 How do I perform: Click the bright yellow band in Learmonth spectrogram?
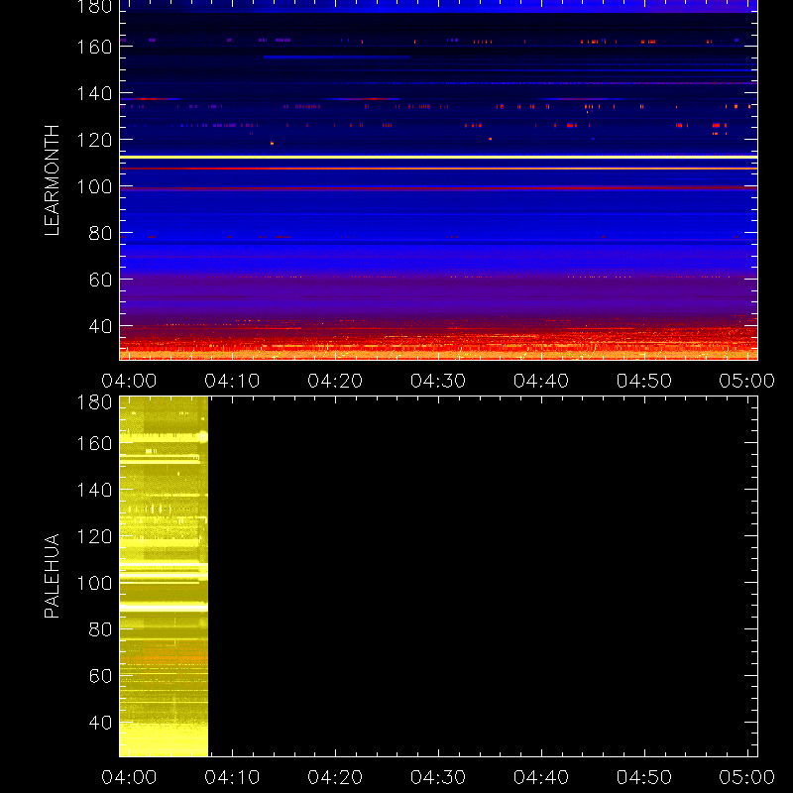point(438,158)
